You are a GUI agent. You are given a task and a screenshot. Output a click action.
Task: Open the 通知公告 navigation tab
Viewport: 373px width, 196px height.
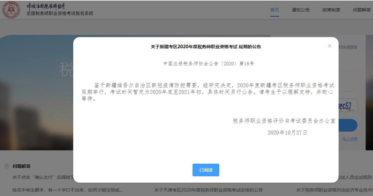click(301, 10)
